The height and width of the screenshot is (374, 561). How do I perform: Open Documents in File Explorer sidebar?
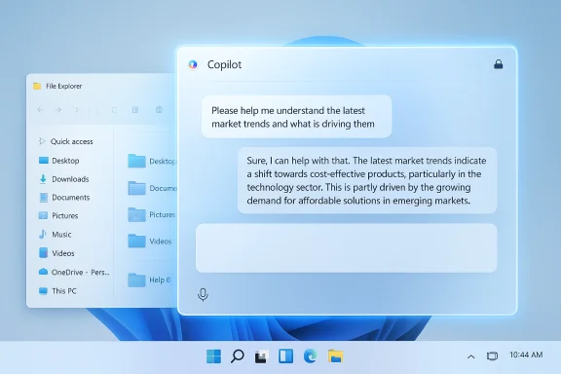tap(64, 198)
